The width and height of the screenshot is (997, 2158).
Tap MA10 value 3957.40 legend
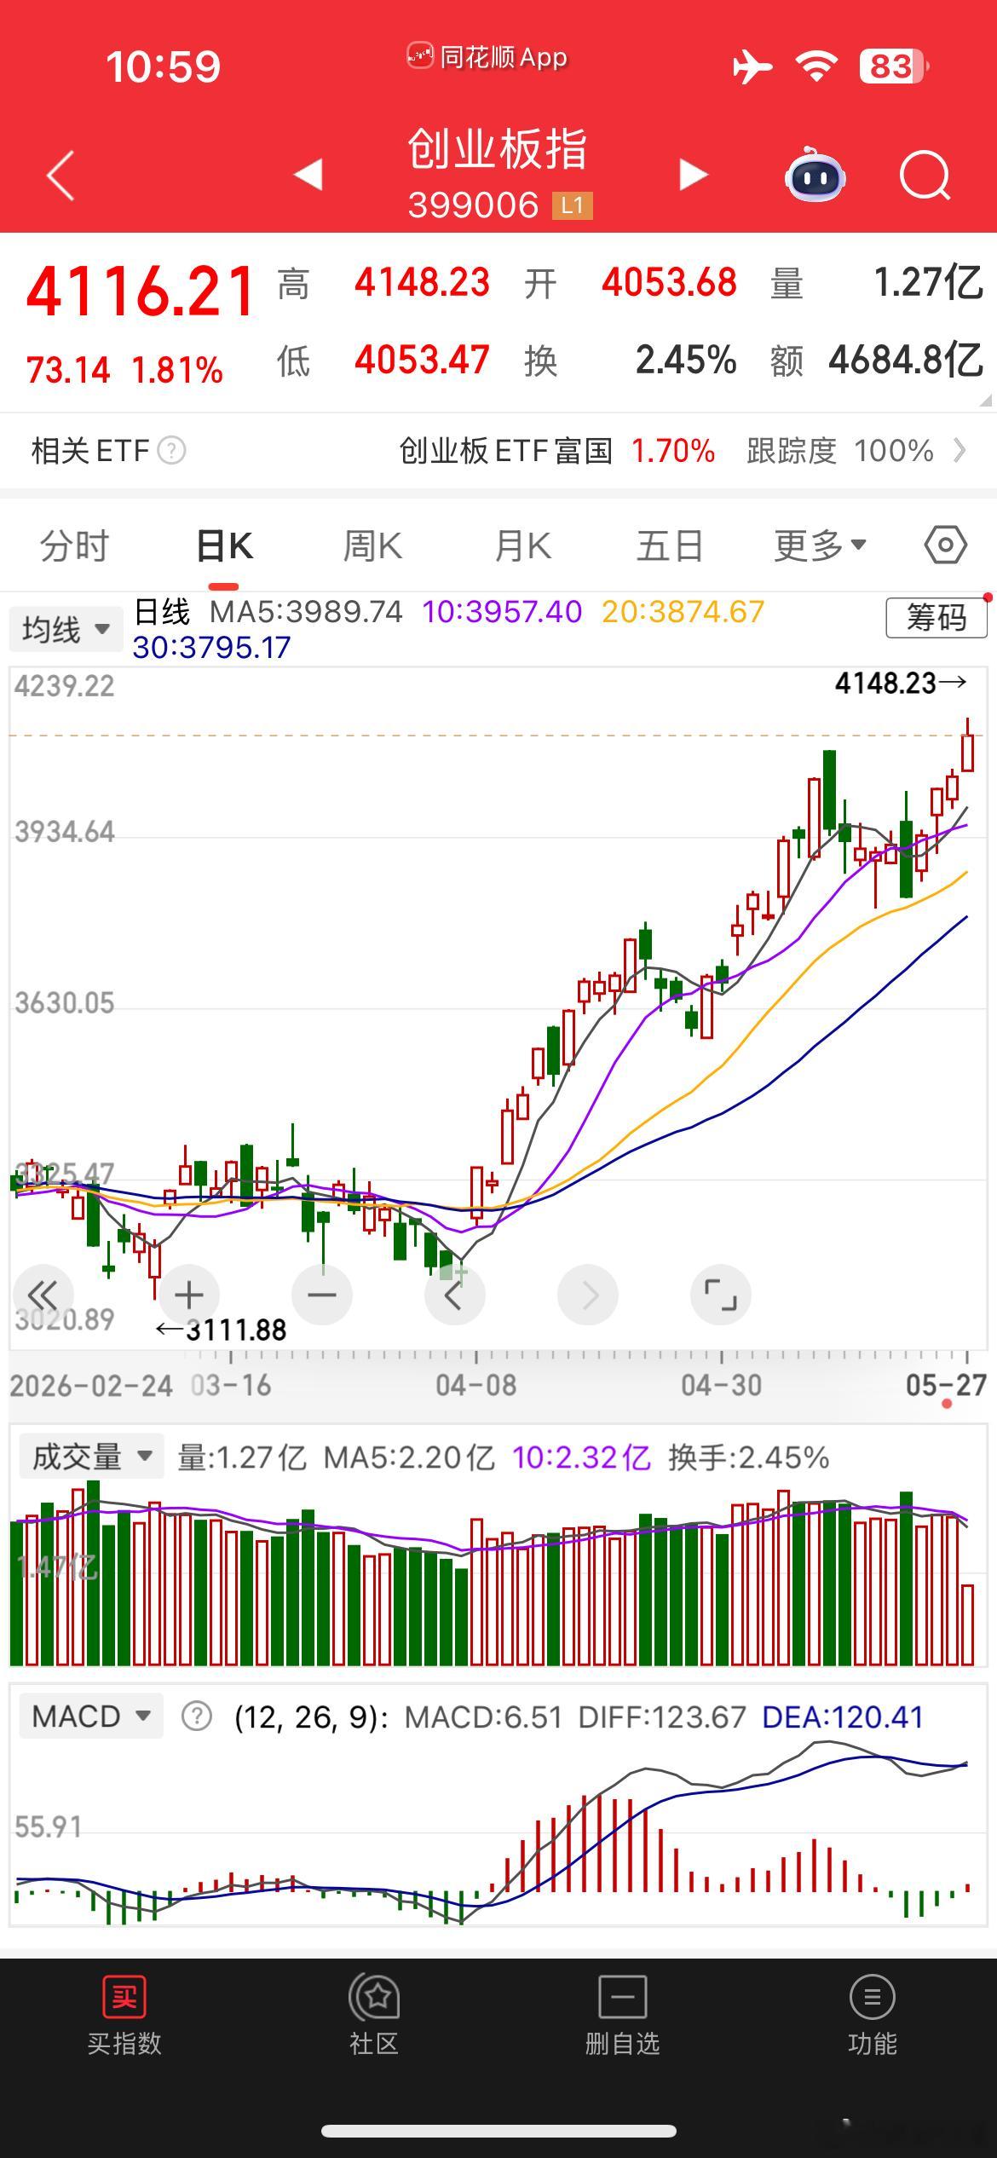502,611
